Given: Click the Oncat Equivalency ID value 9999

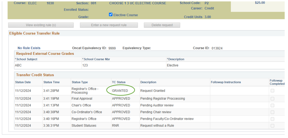Looking at the screenshot, I should point(112,48).
